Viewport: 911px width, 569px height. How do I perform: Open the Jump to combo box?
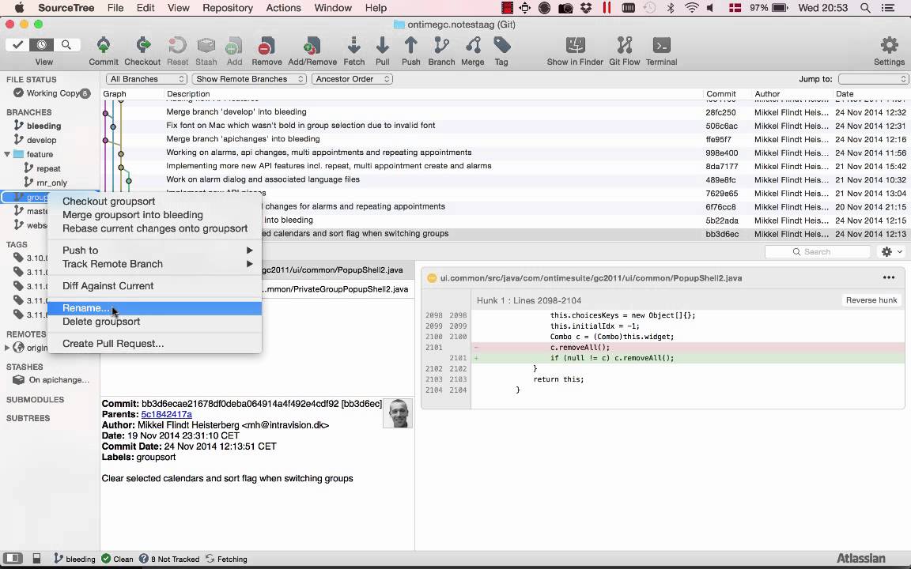click(x=873, y=79)
